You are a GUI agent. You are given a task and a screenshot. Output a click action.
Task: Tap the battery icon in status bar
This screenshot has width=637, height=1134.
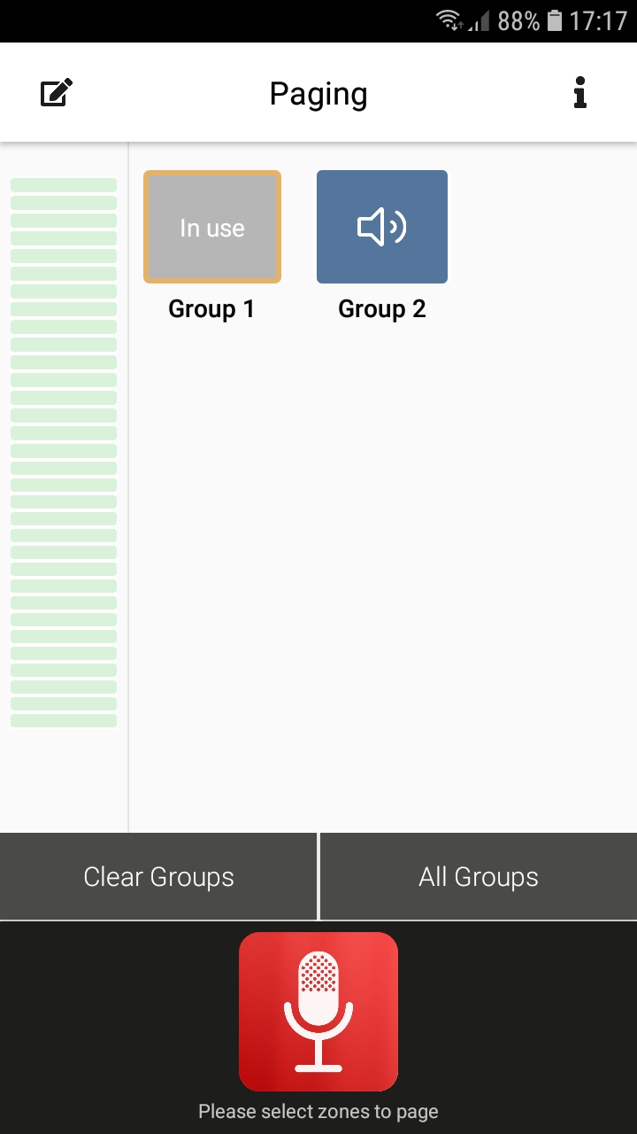[x=555, y=20]
